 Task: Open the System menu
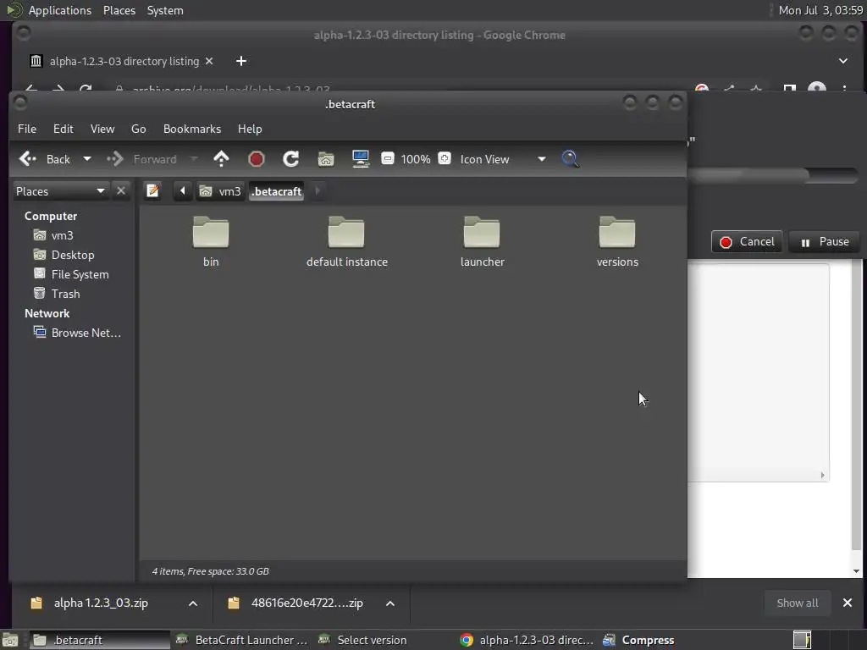(x=165, y=10)
